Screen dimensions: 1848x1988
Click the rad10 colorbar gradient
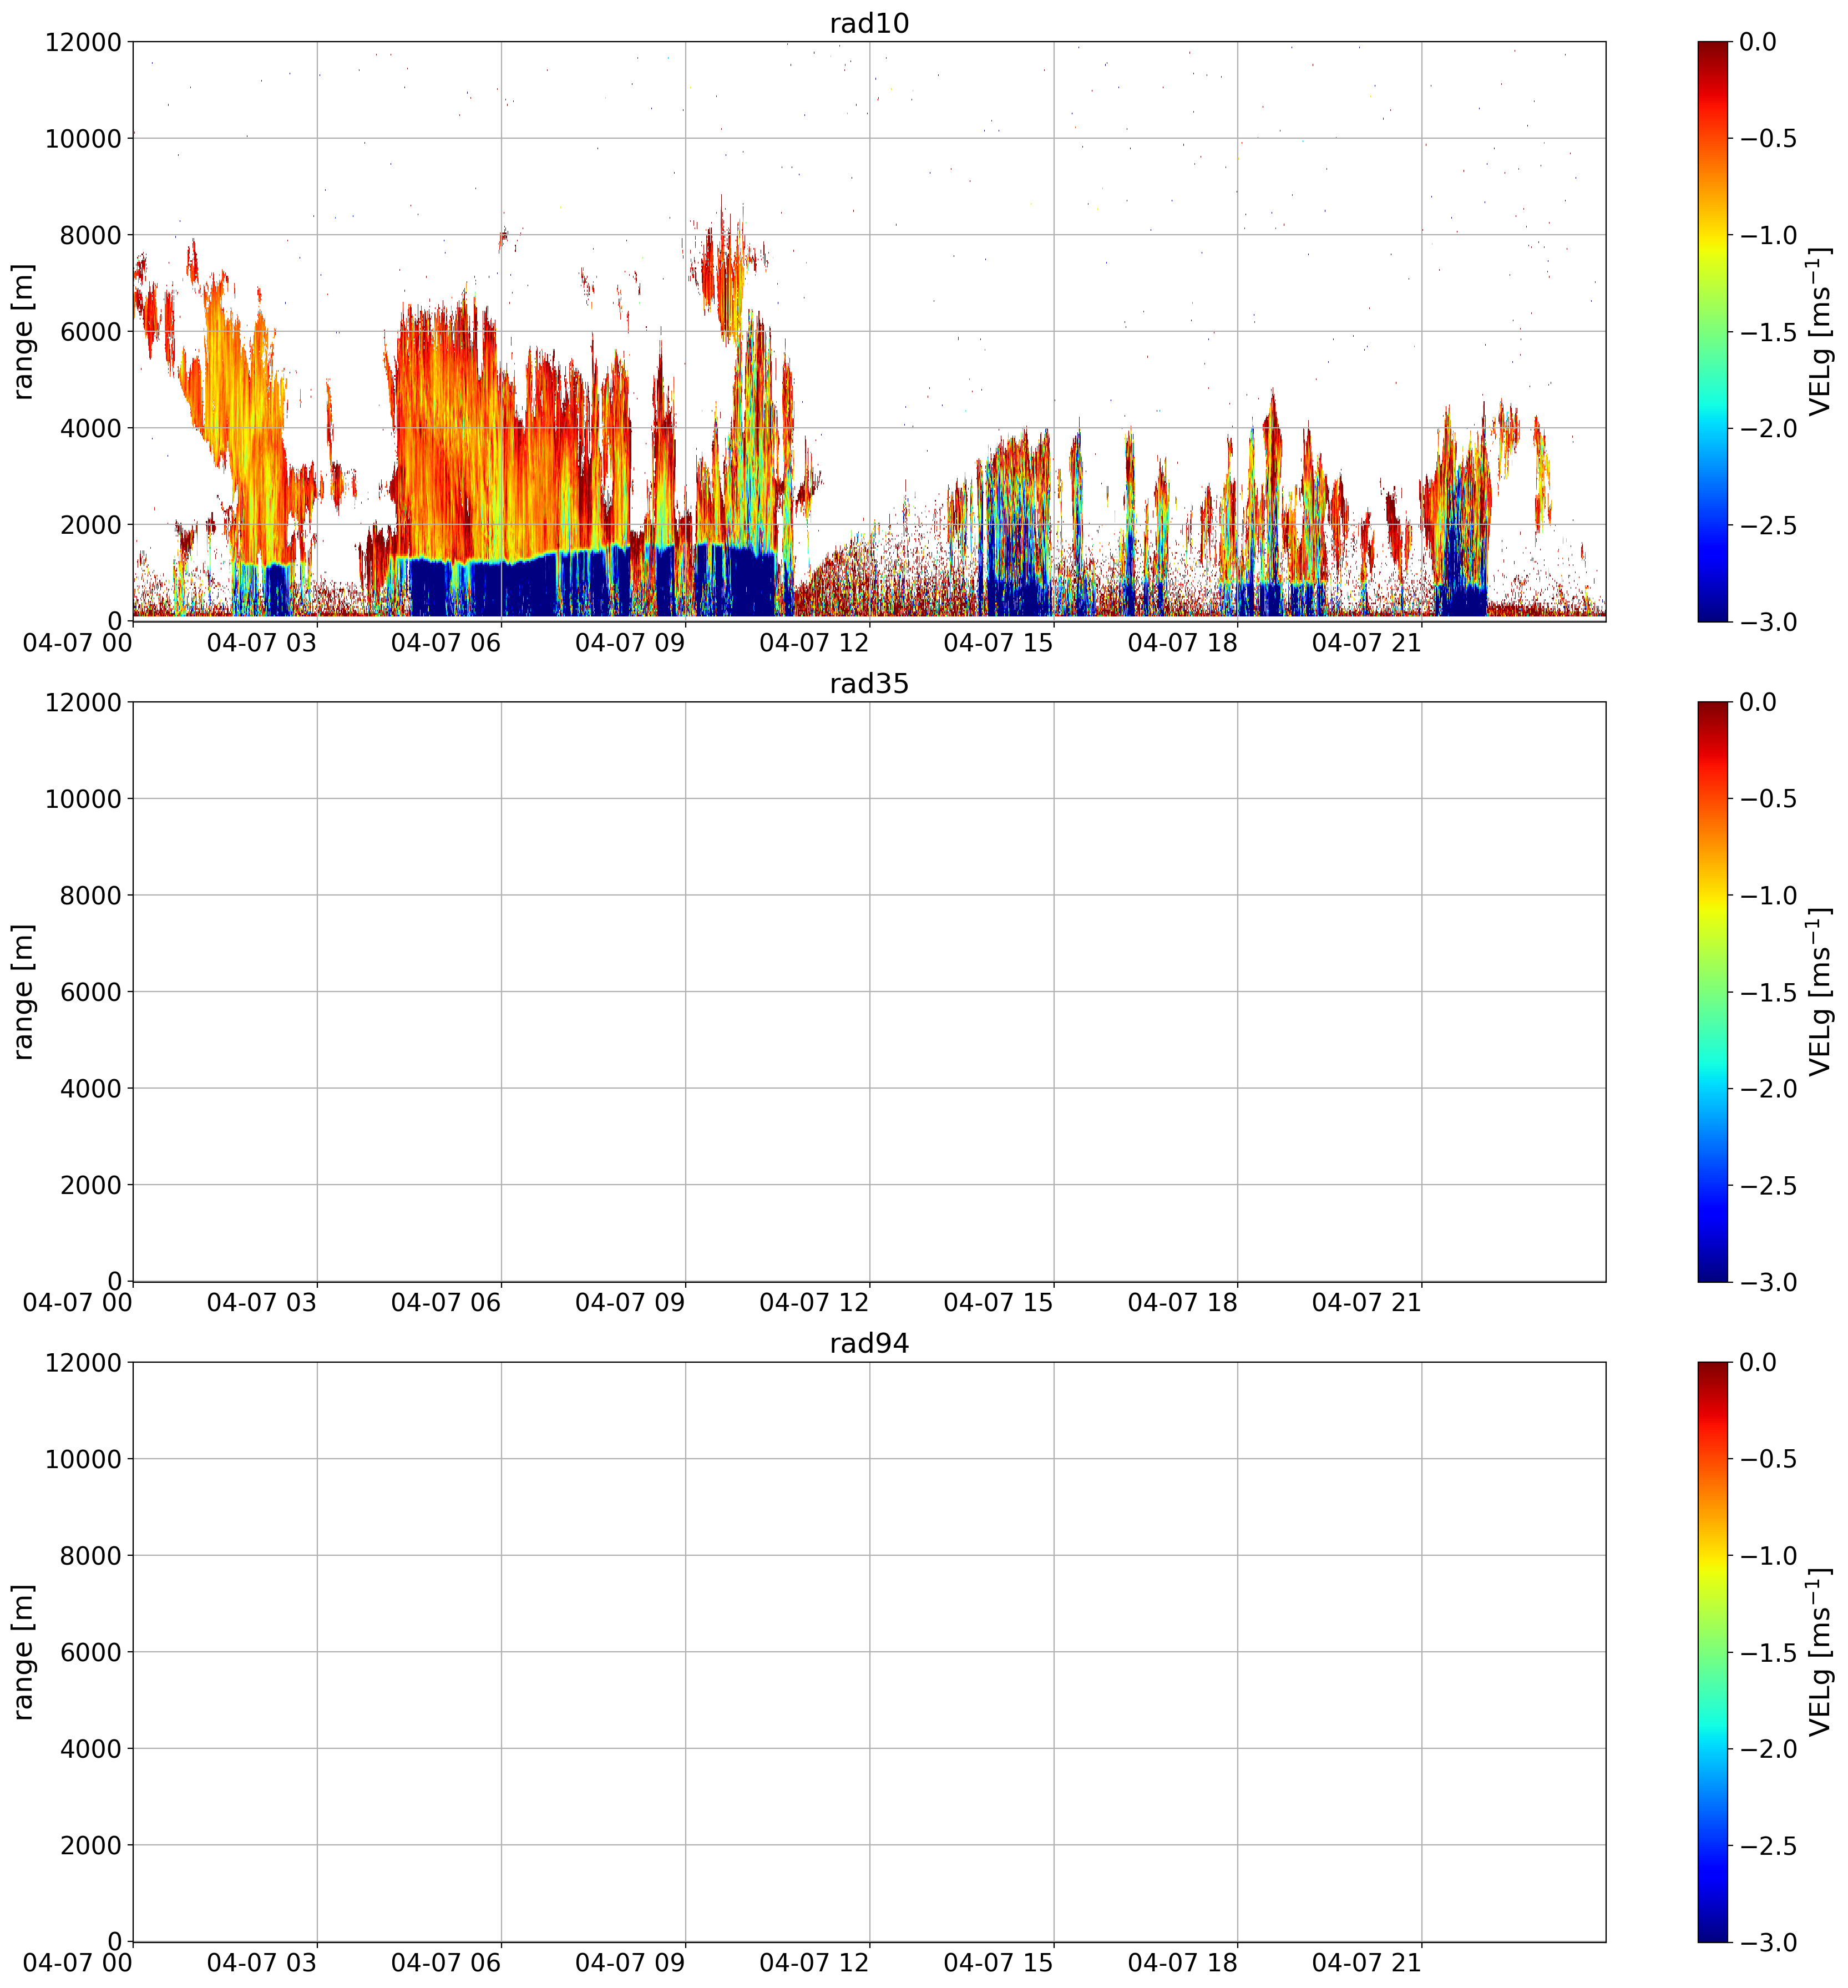[1712, 331]
